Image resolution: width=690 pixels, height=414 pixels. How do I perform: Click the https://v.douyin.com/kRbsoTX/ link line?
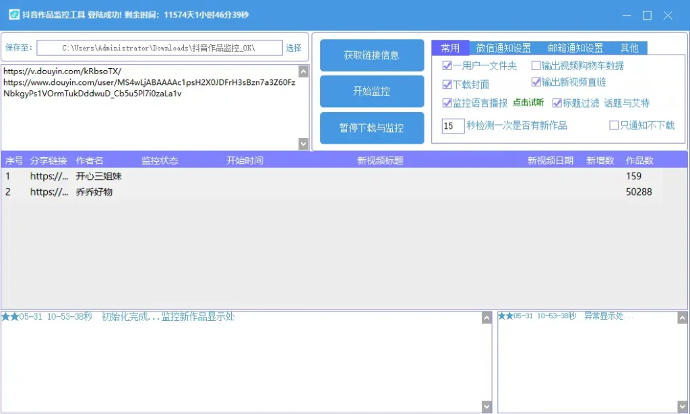62,71
